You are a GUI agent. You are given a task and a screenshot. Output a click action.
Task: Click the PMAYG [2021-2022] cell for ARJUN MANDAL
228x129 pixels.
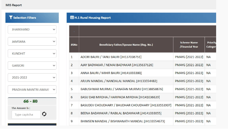[x=189, y=81]
